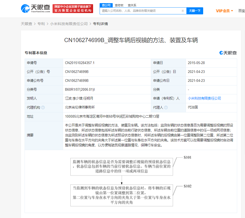
Task: Click the 申请号 label cell
Action: pyautogui.click(x=44, y=63)
